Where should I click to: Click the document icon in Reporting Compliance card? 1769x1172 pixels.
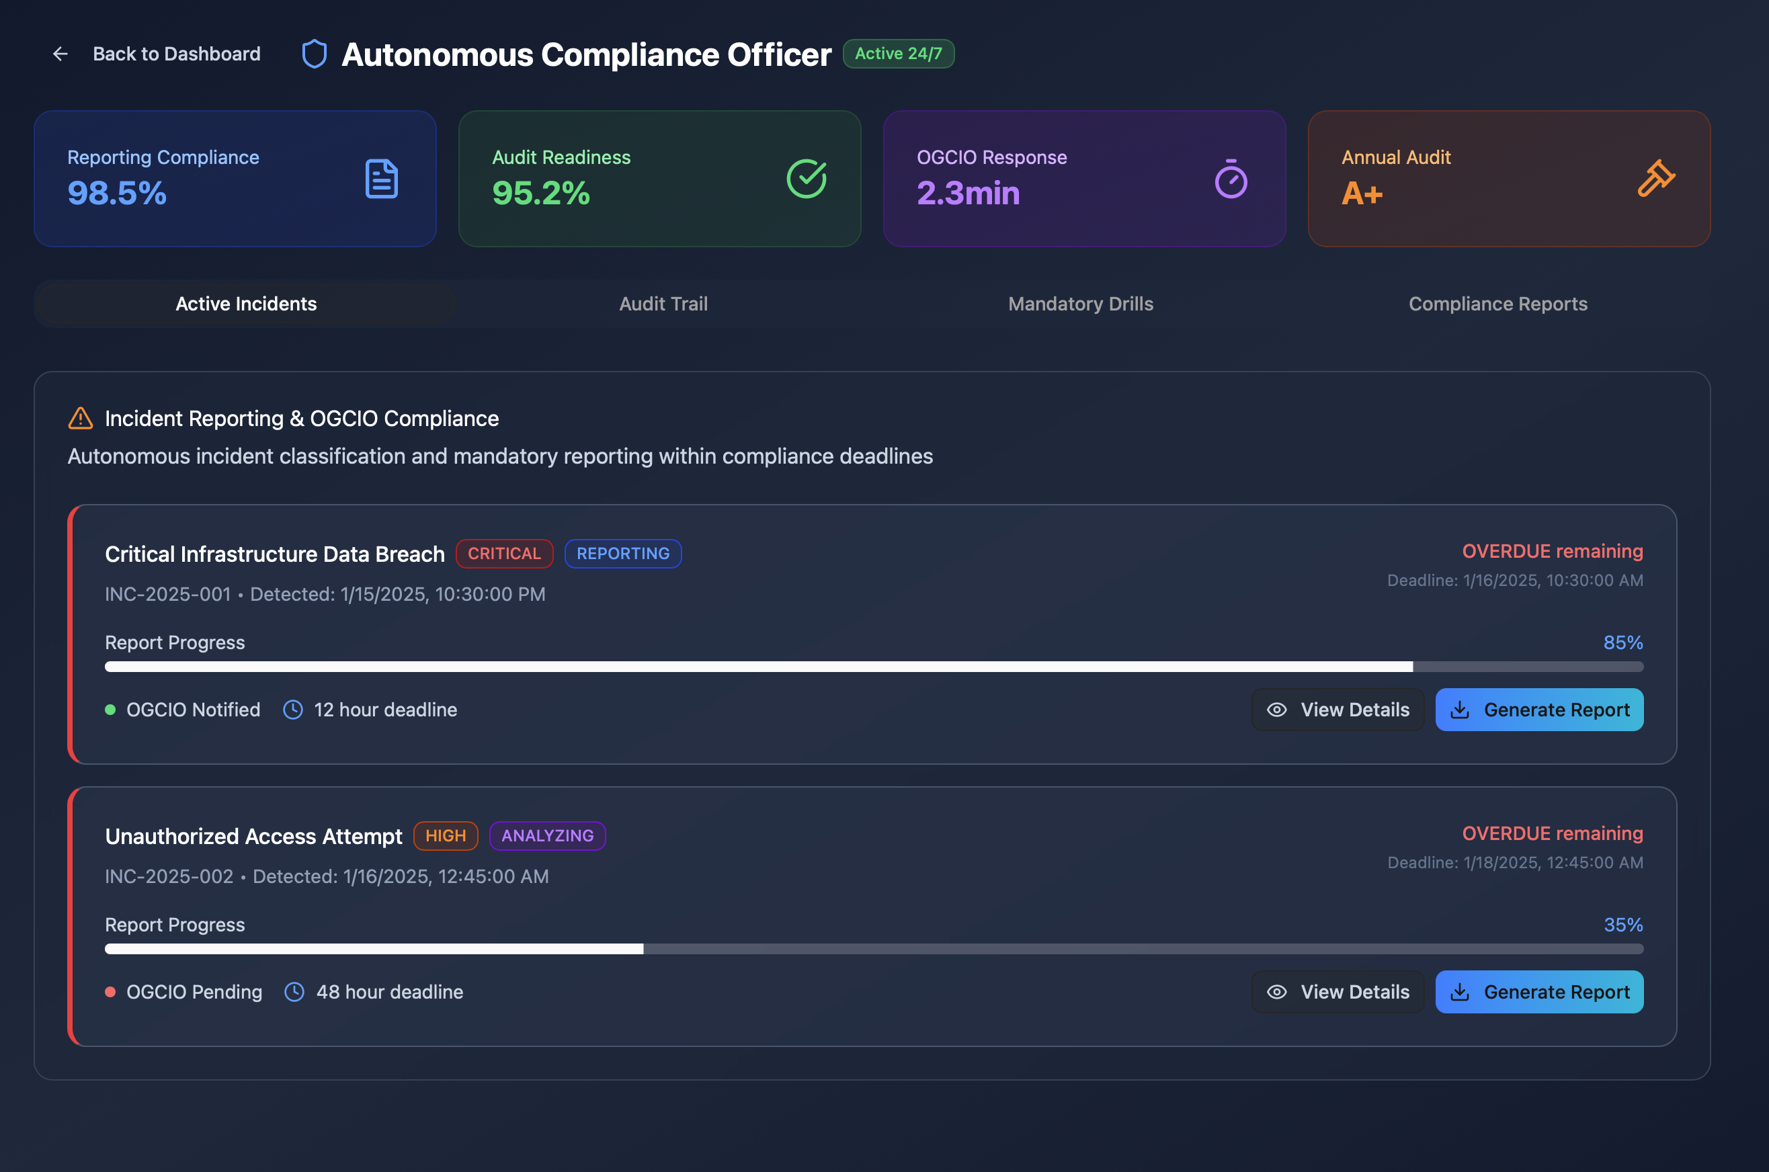(x=381, y=179)
